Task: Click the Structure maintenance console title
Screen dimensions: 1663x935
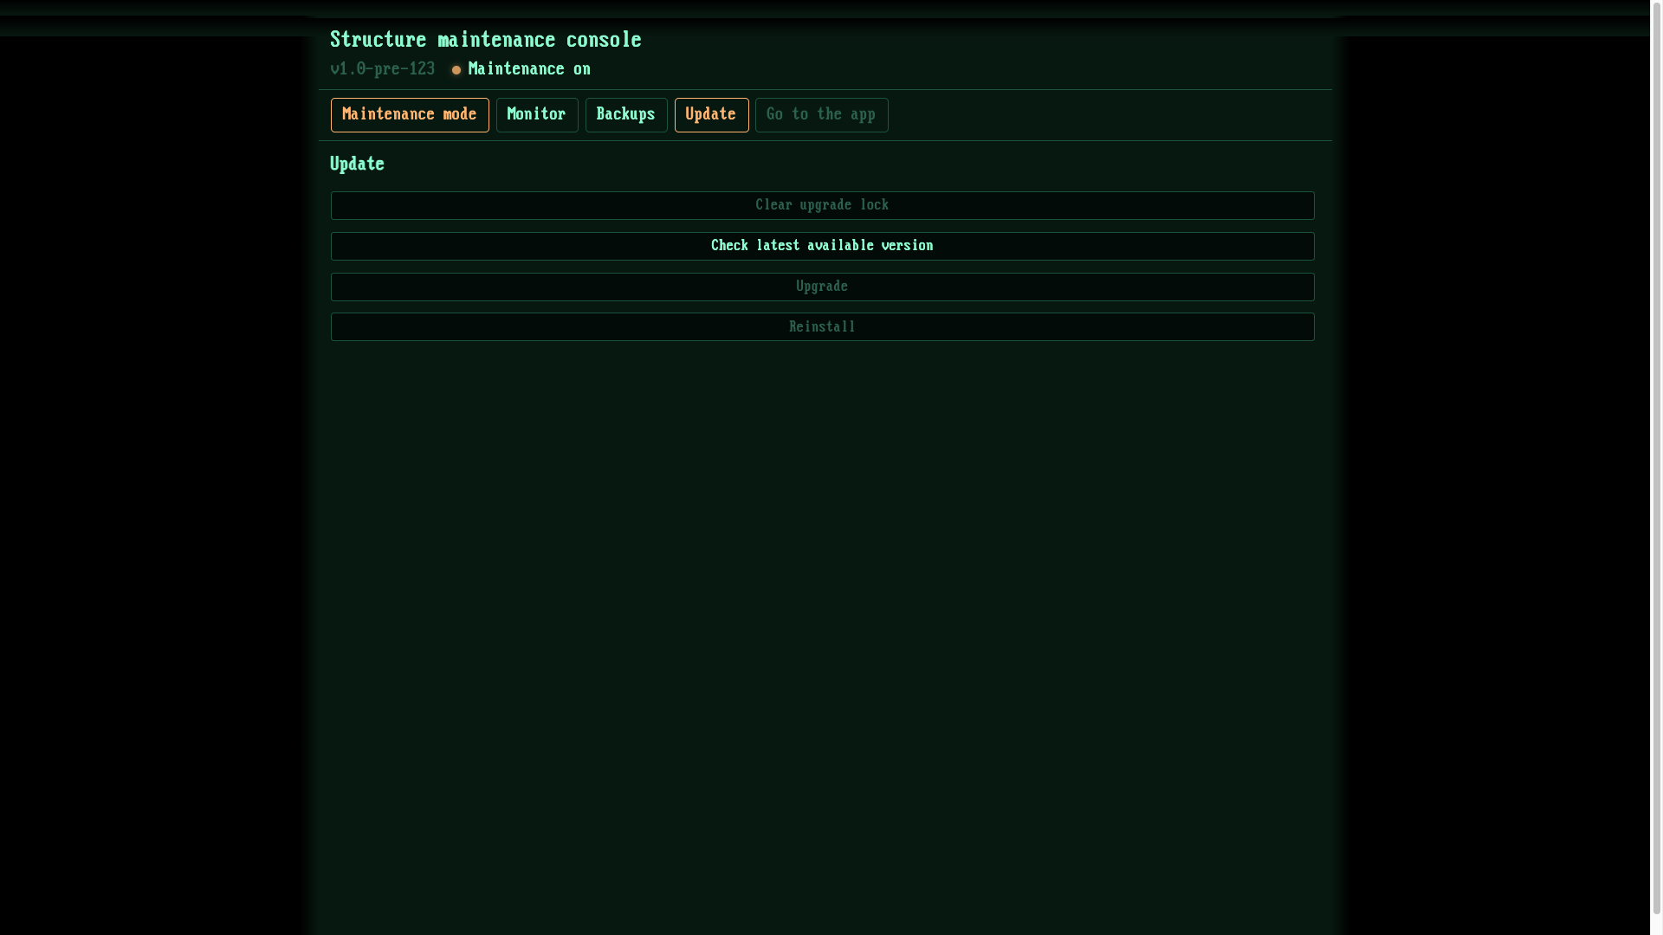Action: coord(485,39)
